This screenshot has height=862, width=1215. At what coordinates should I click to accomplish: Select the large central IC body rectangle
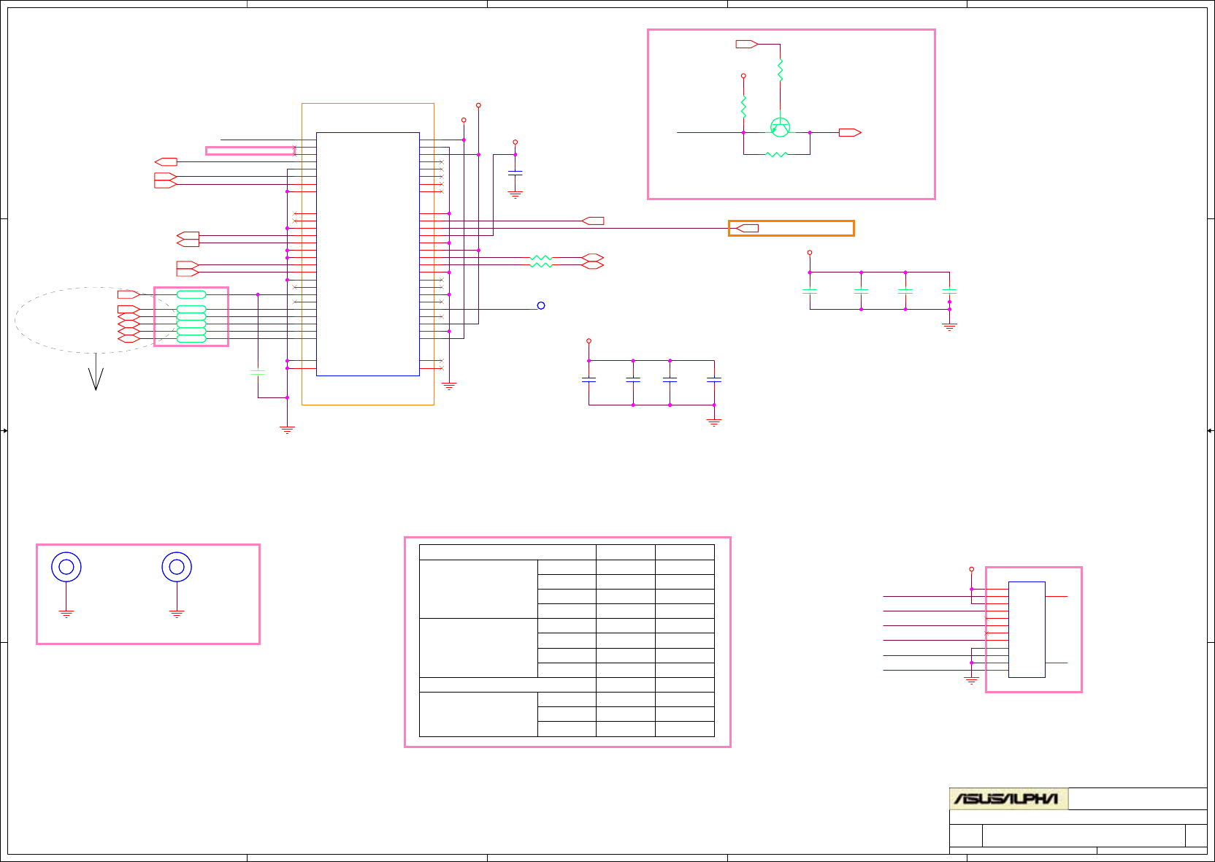[368, 254]
